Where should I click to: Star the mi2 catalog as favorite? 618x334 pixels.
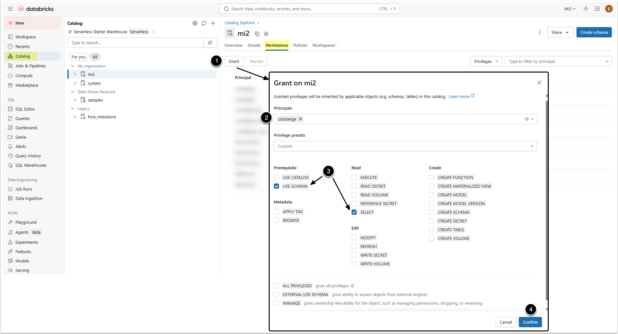pos(266,34)
